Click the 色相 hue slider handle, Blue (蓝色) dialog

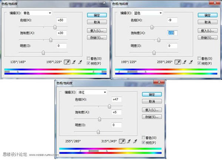(152, 27)
